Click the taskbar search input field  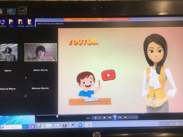point(12,126)
